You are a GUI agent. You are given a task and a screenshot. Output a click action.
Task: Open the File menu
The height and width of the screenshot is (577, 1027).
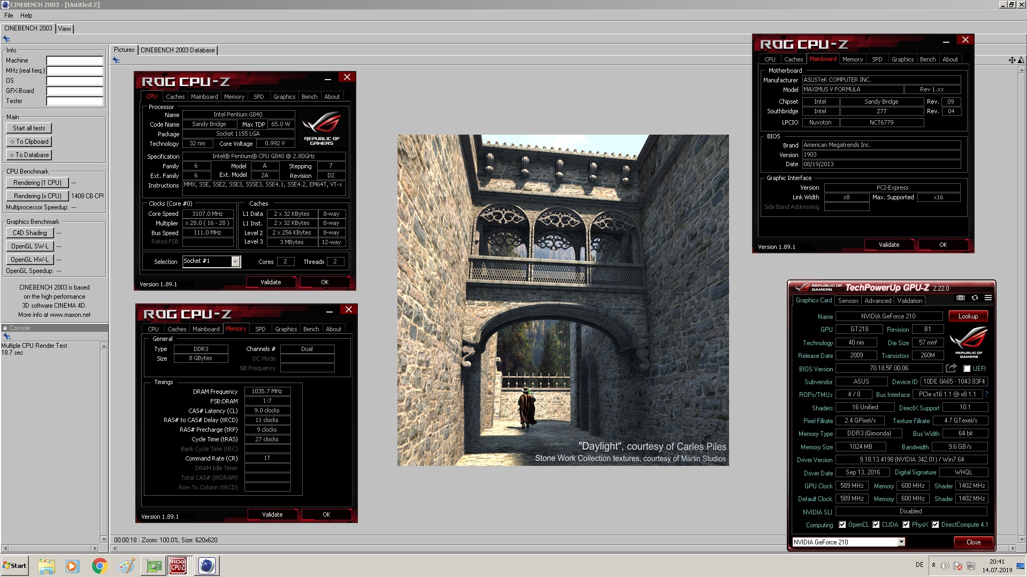click(x=9, y=15)
